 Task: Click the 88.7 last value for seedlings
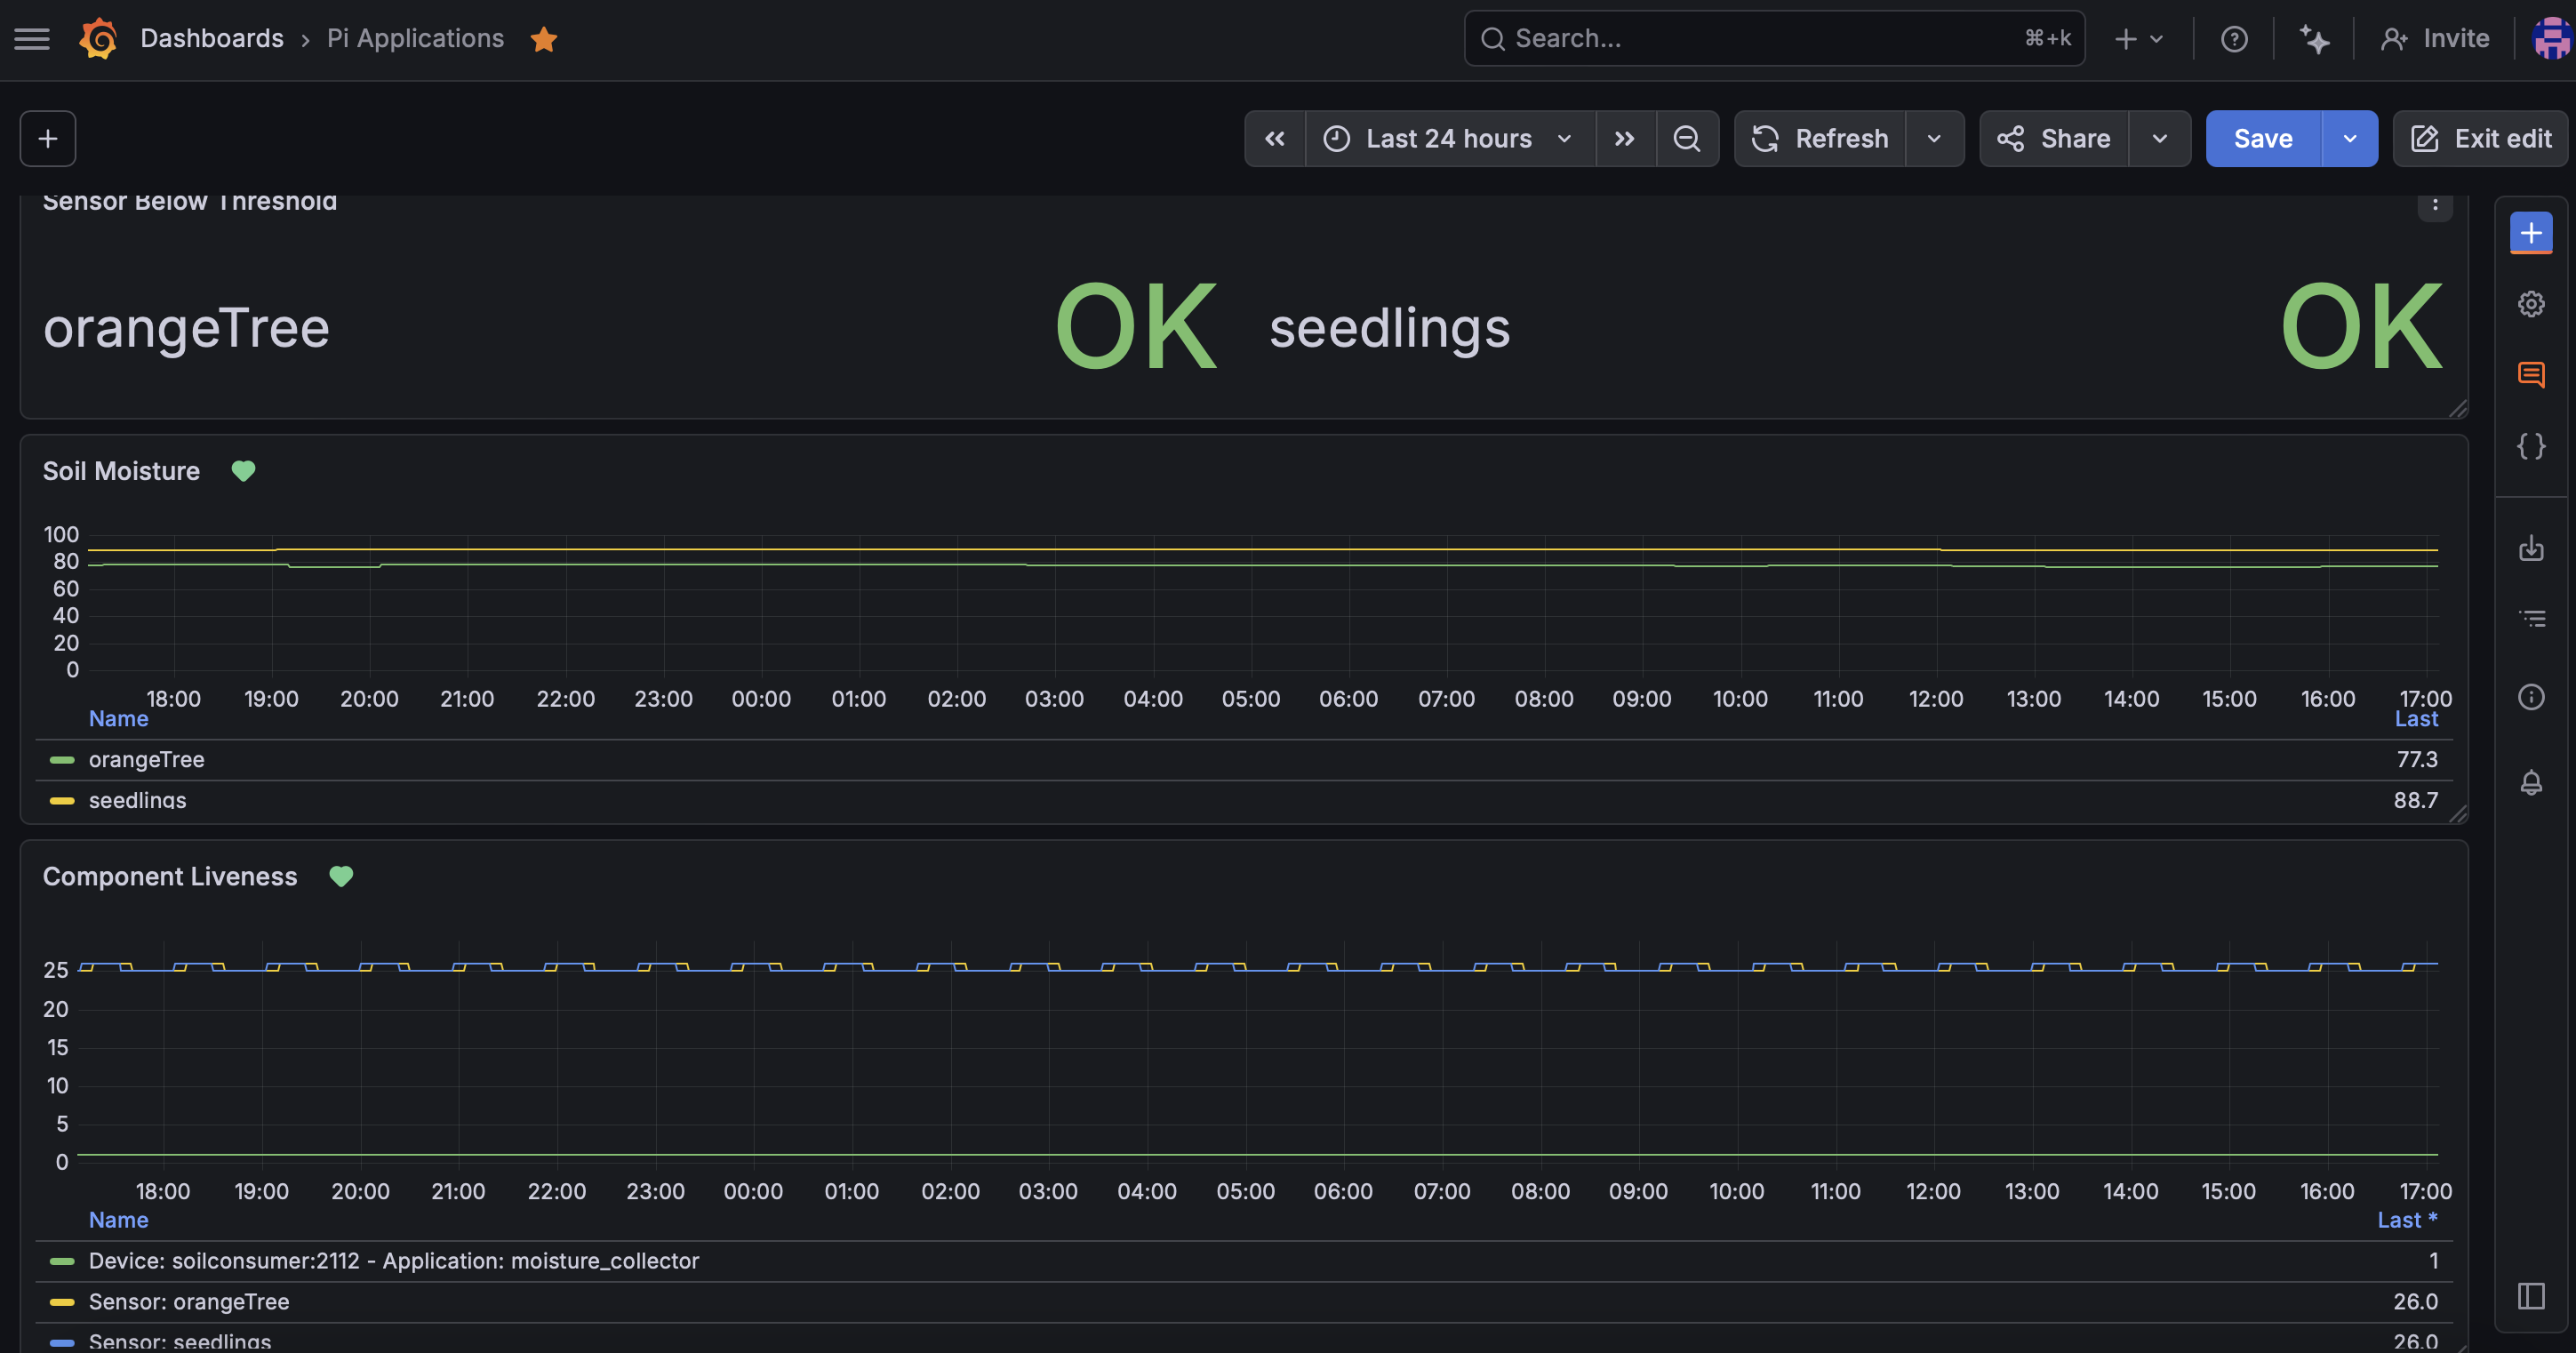click(x=2416, y=800)
